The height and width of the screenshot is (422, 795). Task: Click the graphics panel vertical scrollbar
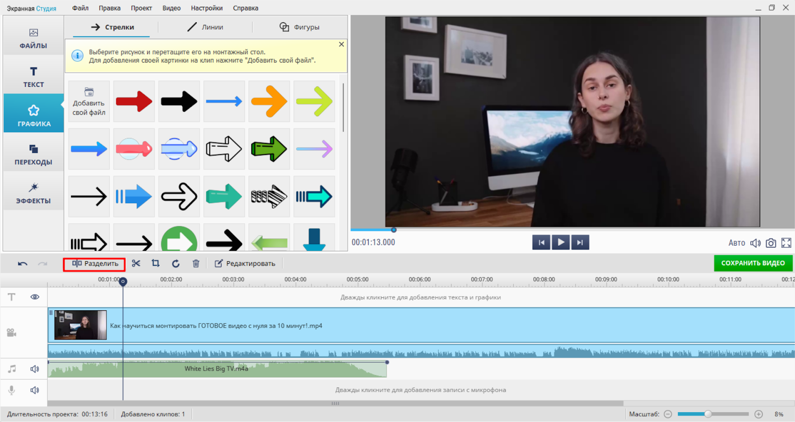pos(343,107)
